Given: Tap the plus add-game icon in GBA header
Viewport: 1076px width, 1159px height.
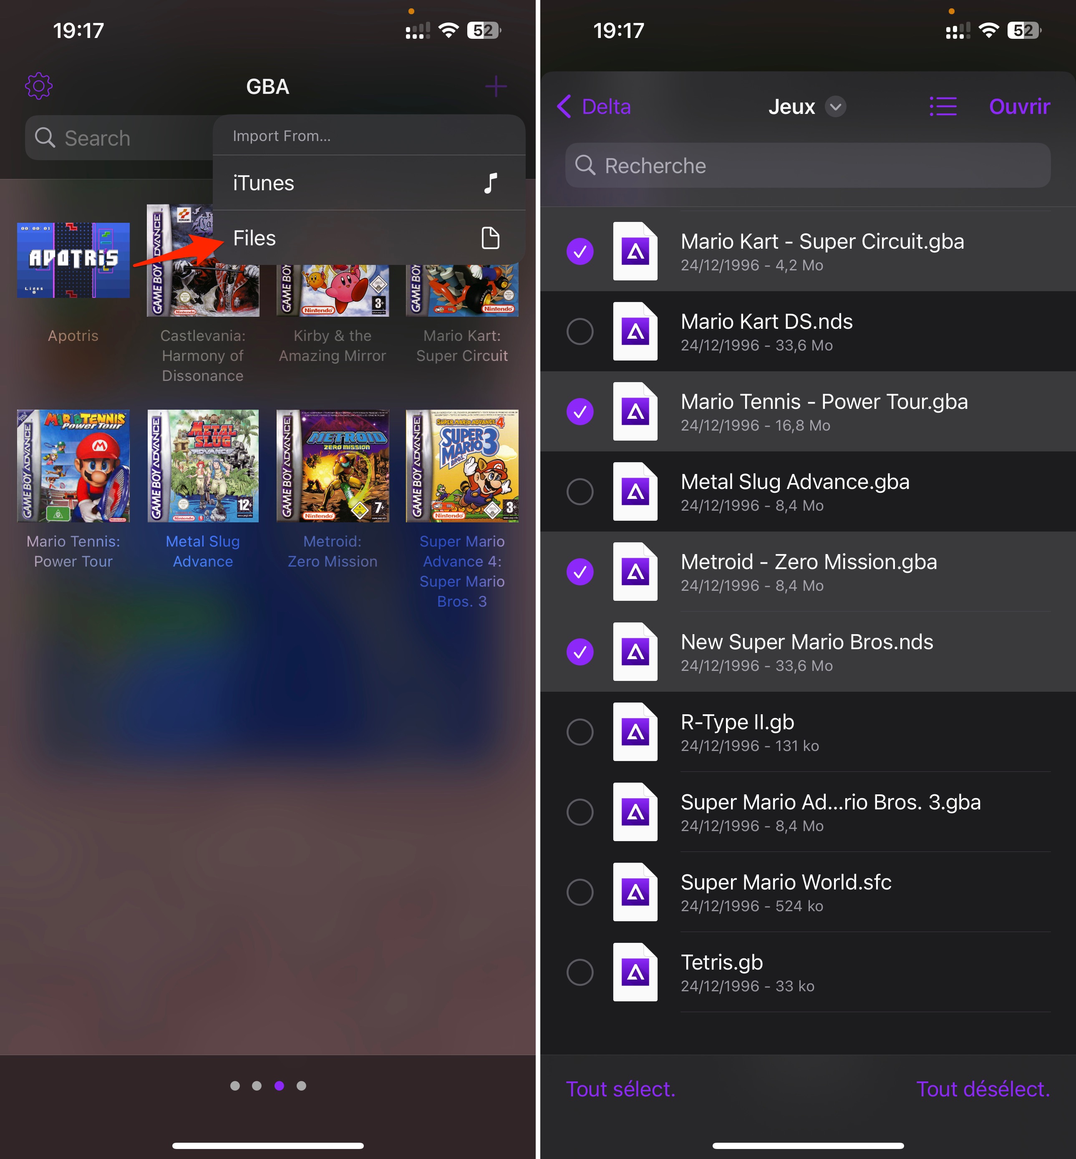Looking at the screenshot, I should (496, 86).
